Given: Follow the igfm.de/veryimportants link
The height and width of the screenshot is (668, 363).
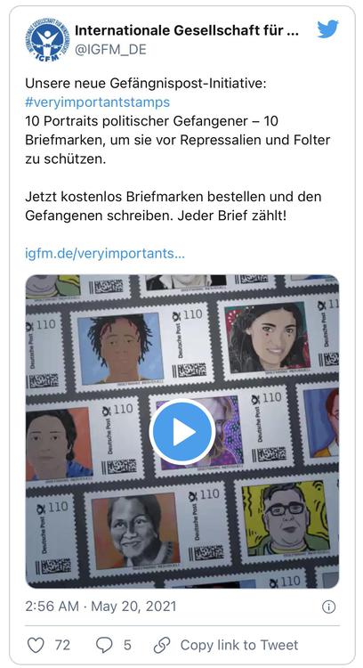Looking at the screenshot, I should coord(105,254).
